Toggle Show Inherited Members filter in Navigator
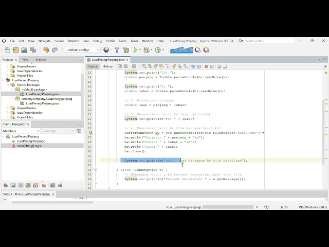Screen dimensions: 329x247 (6, 185)
